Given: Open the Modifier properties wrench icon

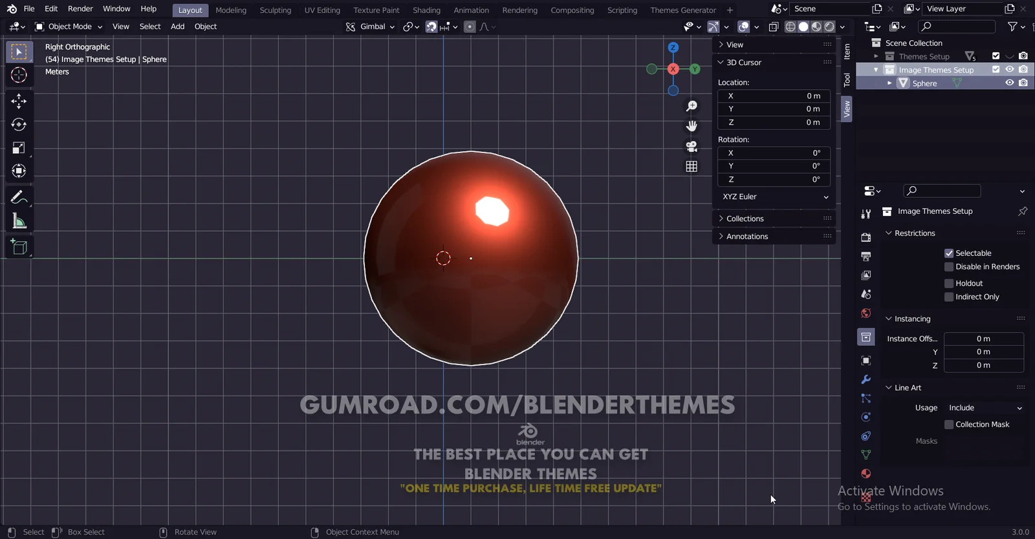Looking at the screenshot, I should (866, 379).
